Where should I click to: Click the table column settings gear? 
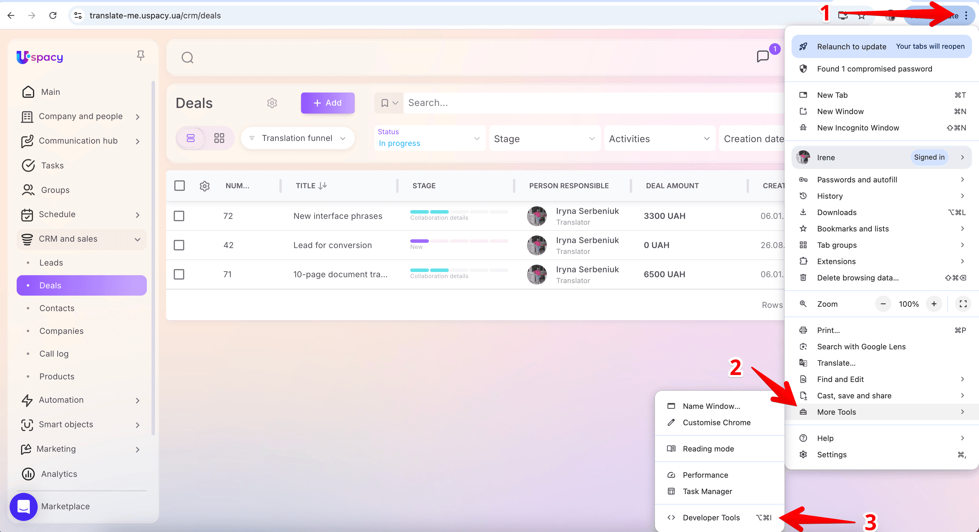click(204, 186)
